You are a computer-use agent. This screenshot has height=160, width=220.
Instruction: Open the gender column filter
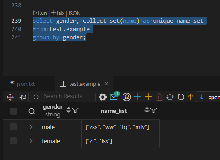point(75,110)
